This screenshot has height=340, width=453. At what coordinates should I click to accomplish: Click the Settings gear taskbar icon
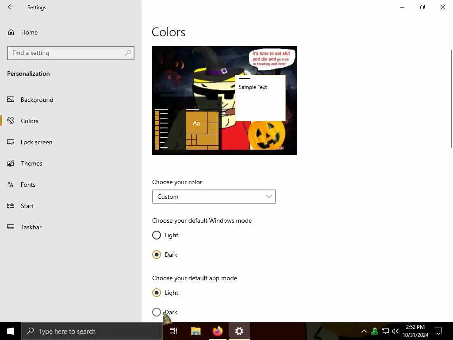tap(239, 331)
